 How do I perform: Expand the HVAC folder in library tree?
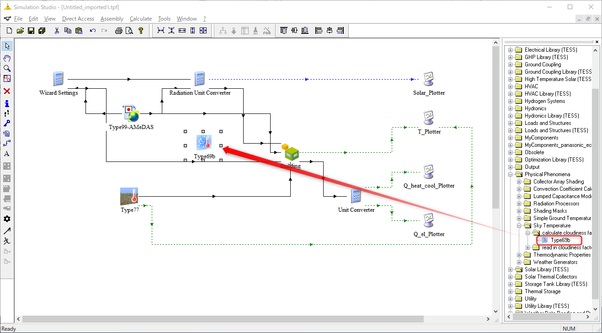coord(511,86)
